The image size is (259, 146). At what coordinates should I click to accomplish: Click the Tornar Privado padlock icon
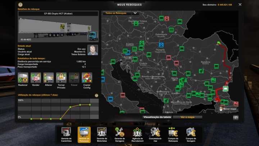[x=61, y=78]
